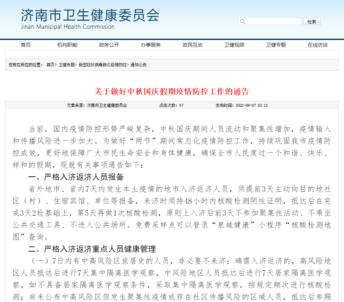Image resolution: width=344 pixels, height=302 pixels.
Task: Open the 办事服务 navigation item
Action: (x=151, y=45)
